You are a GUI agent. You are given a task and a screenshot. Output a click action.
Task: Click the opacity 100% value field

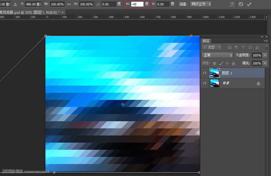tap(257, 55)
